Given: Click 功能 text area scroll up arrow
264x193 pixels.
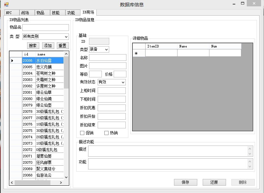Looking at the screenshot, I should point(250,161).
